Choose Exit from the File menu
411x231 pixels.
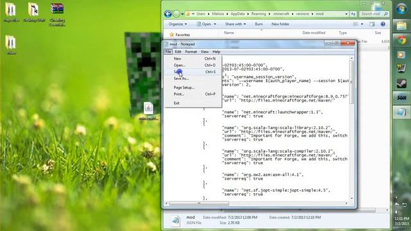click(193, 103)
